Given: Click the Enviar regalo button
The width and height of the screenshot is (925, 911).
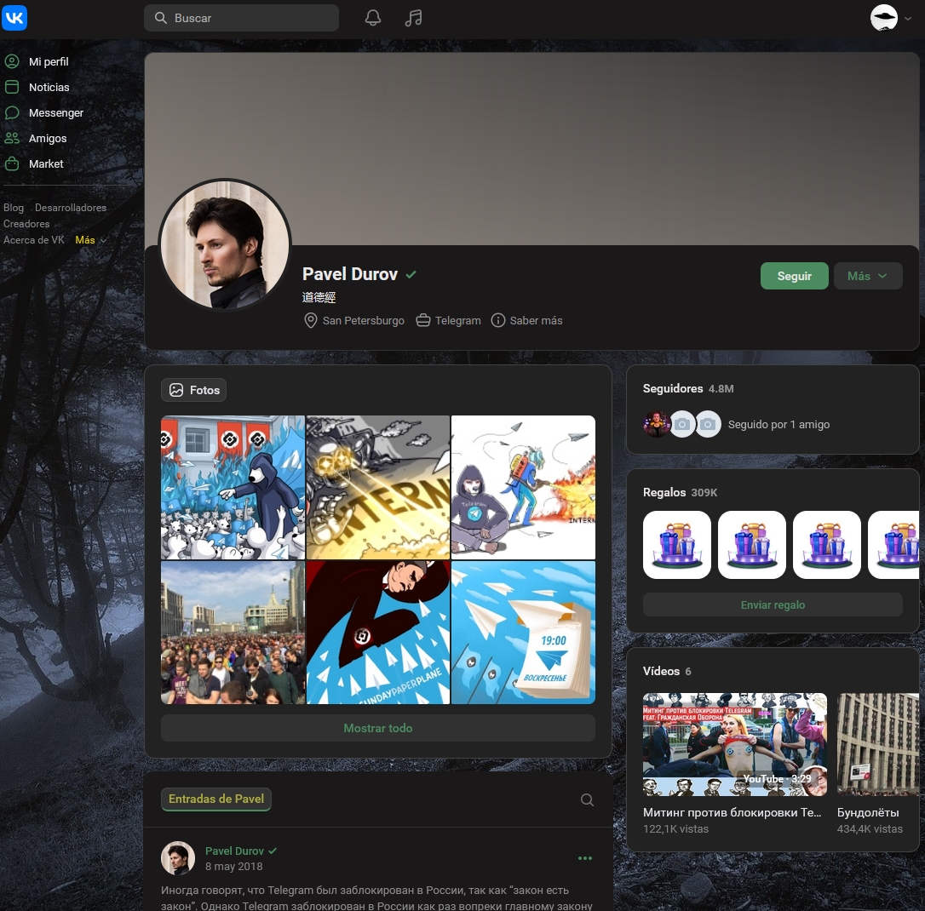Looking at the screenshot, I should [x=773, y=605].
